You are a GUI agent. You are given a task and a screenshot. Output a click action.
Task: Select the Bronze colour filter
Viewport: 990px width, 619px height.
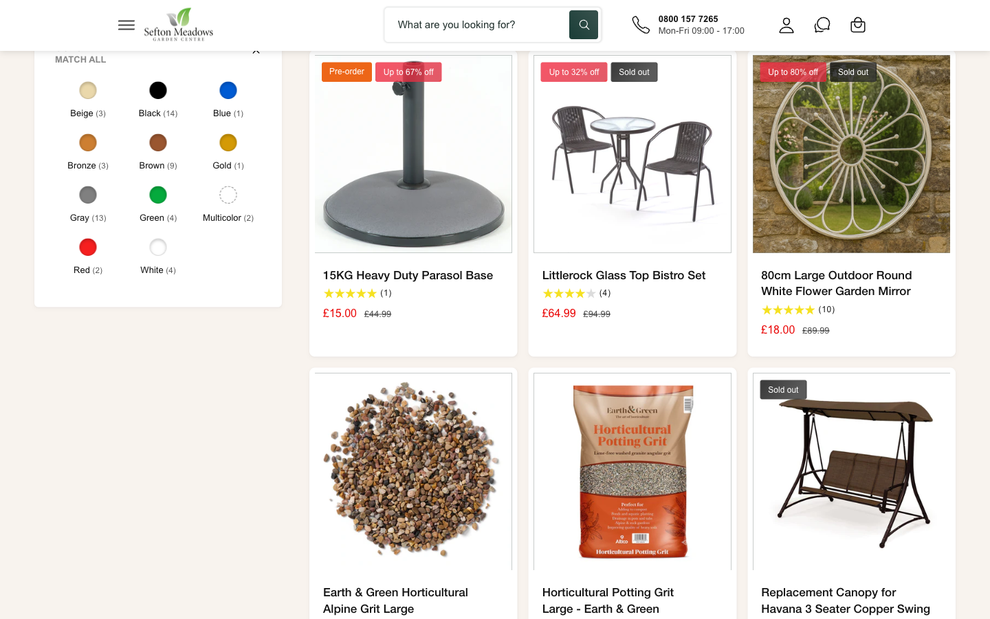click(88, 143)
